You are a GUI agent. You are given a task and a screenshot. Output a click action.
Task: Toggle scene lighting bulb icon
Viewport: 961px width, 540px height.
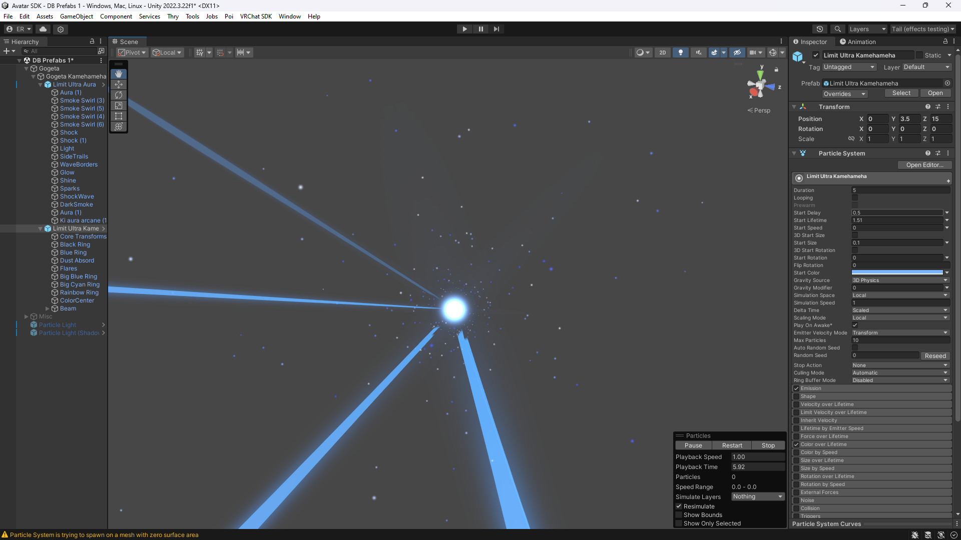coord(680,52)
